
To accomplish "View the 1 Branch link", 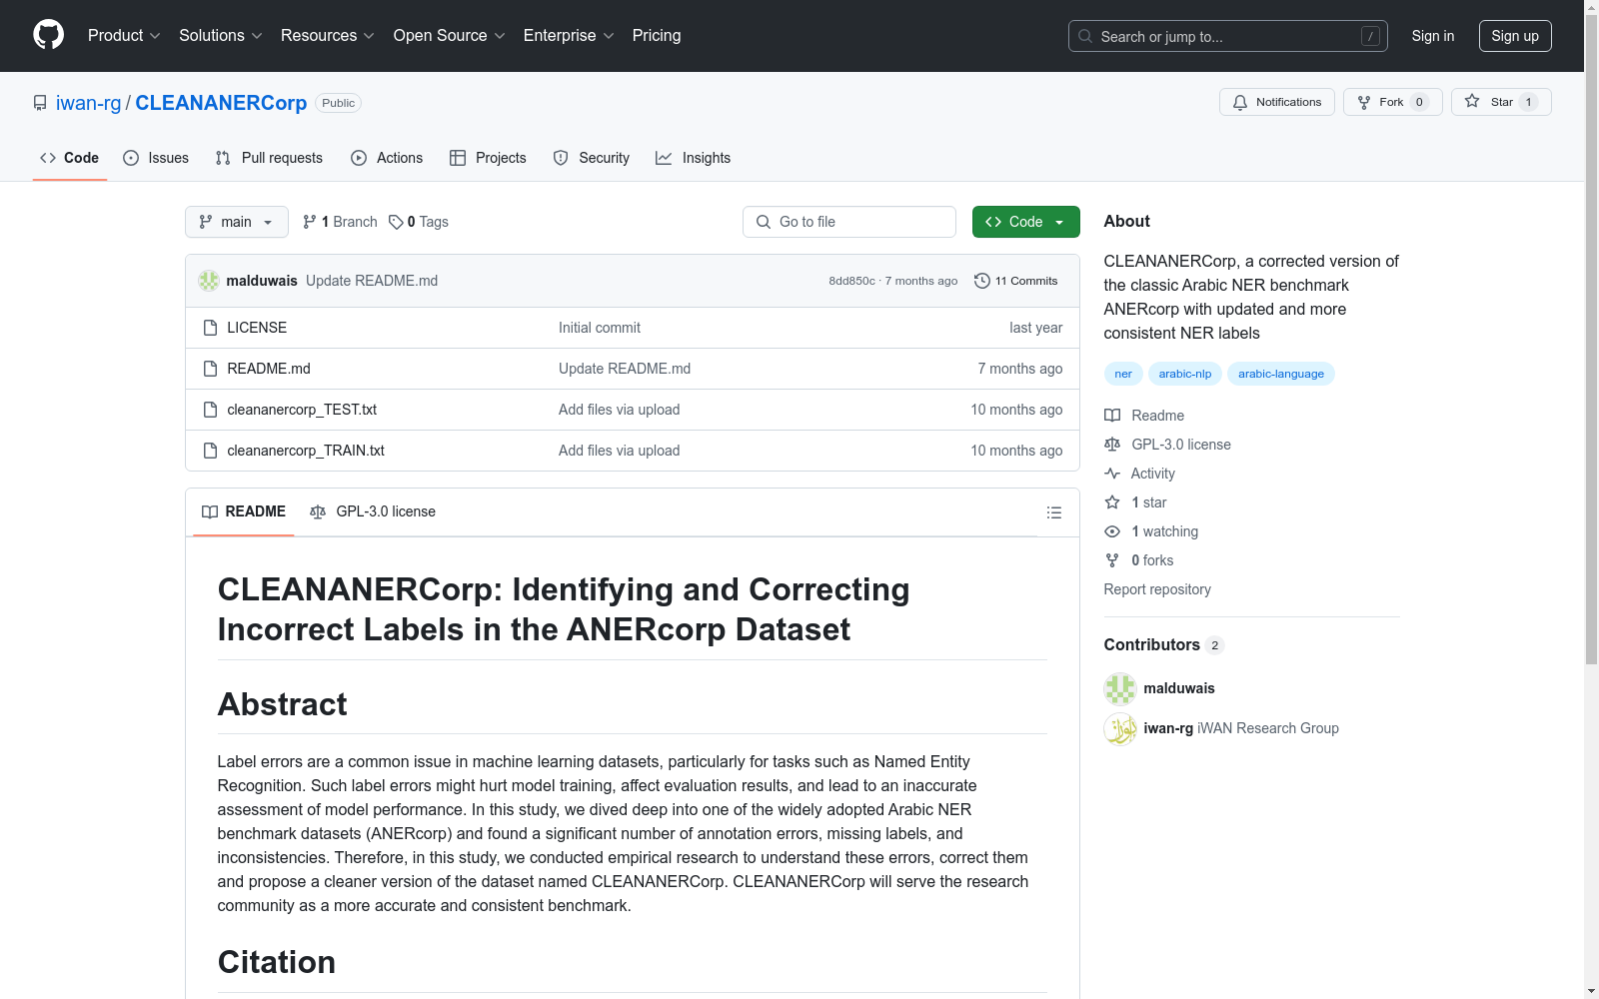I will 340,222.
